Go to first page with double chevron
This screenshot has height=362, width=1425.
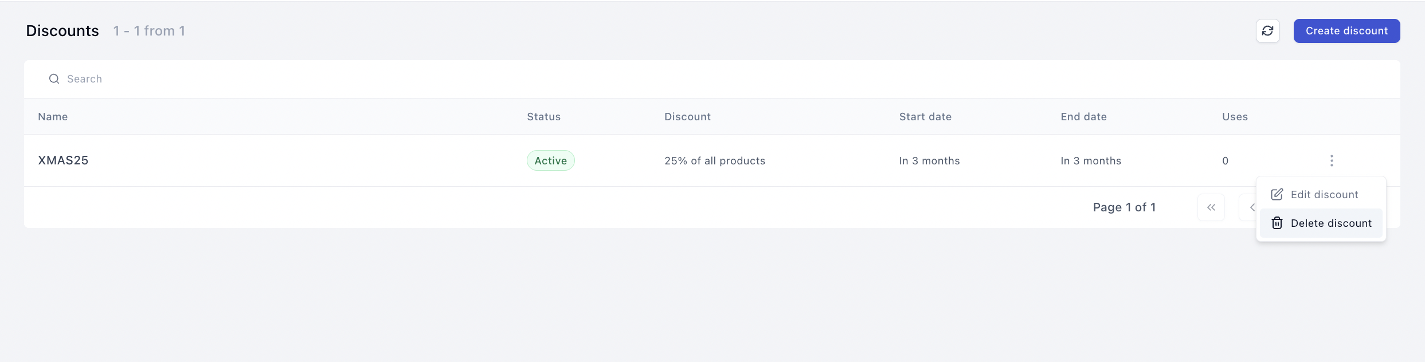tap(1211, 207)
